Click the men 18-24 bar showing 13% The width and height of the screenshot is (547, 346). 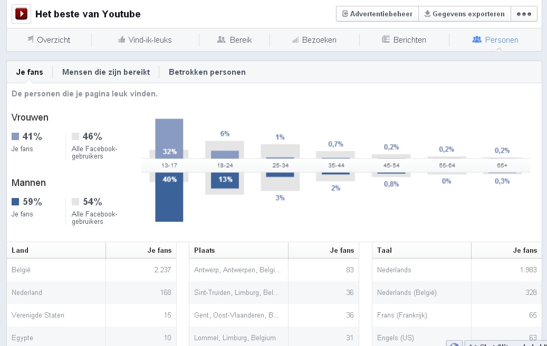[x=225, y=180]
